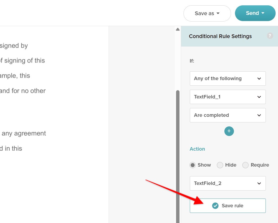
Task: Select the Require action radio button
Action: 245,165
